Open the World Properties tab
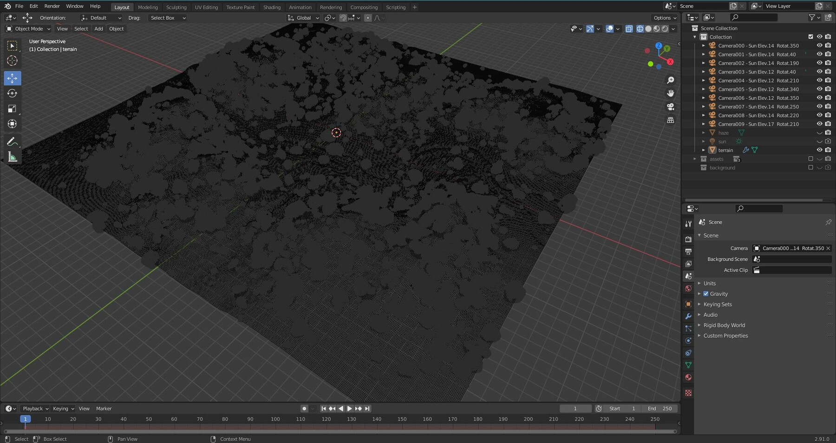Viewport: 836px width, 443px height. 688,288
